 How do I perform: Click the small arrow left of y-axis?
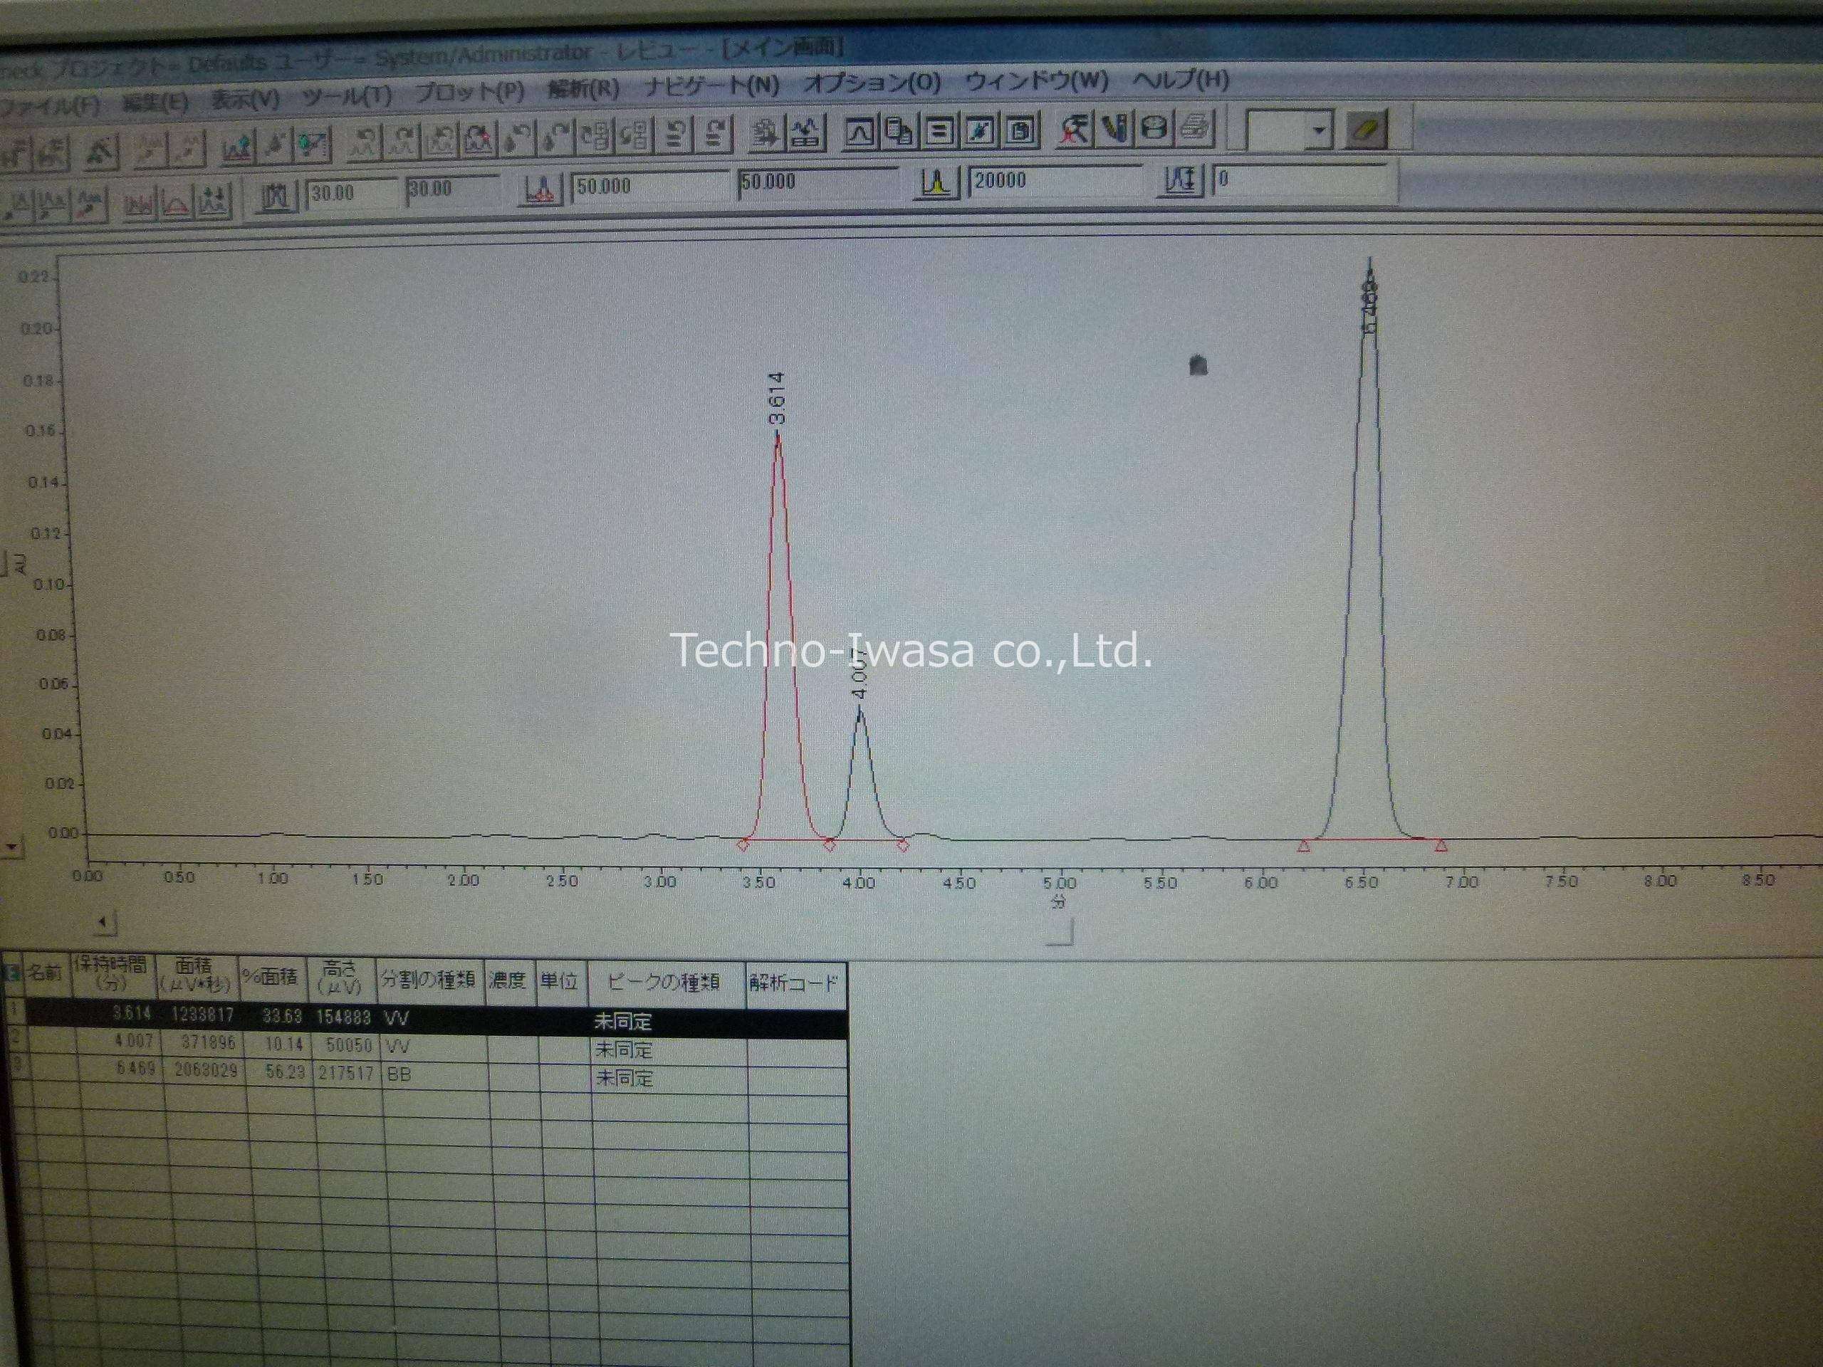tap(11, 847)
